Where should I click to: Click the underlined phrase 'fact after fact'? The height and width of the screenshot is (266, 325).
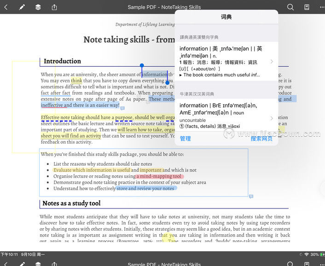pos(56,93)
